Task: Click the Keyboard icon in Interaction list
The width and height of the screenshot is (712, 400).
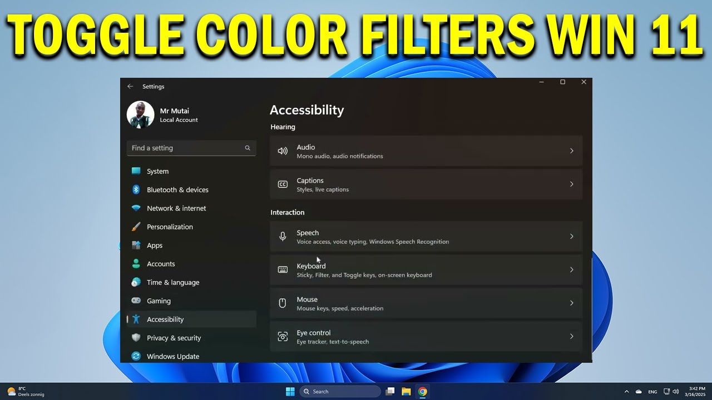Action: pyautogui.click(x=283, y=269)
